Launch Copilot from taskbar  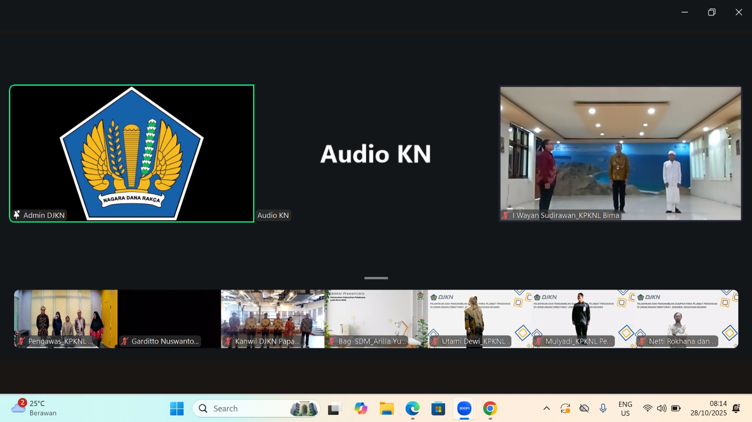(x=360, y=408)
